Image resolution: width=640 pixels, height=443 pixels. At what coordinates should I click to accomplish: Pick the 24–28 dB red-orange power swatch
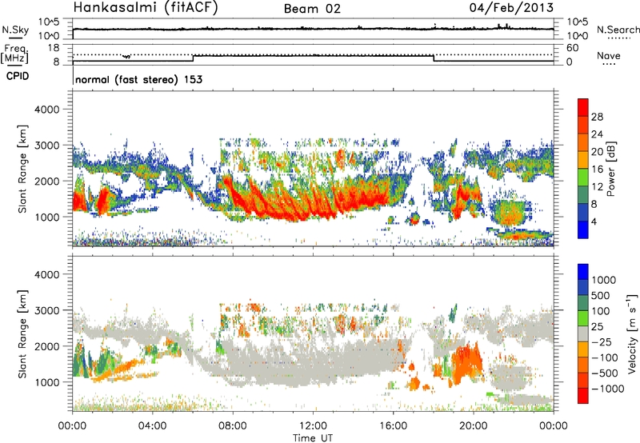[x=583, y=125]
